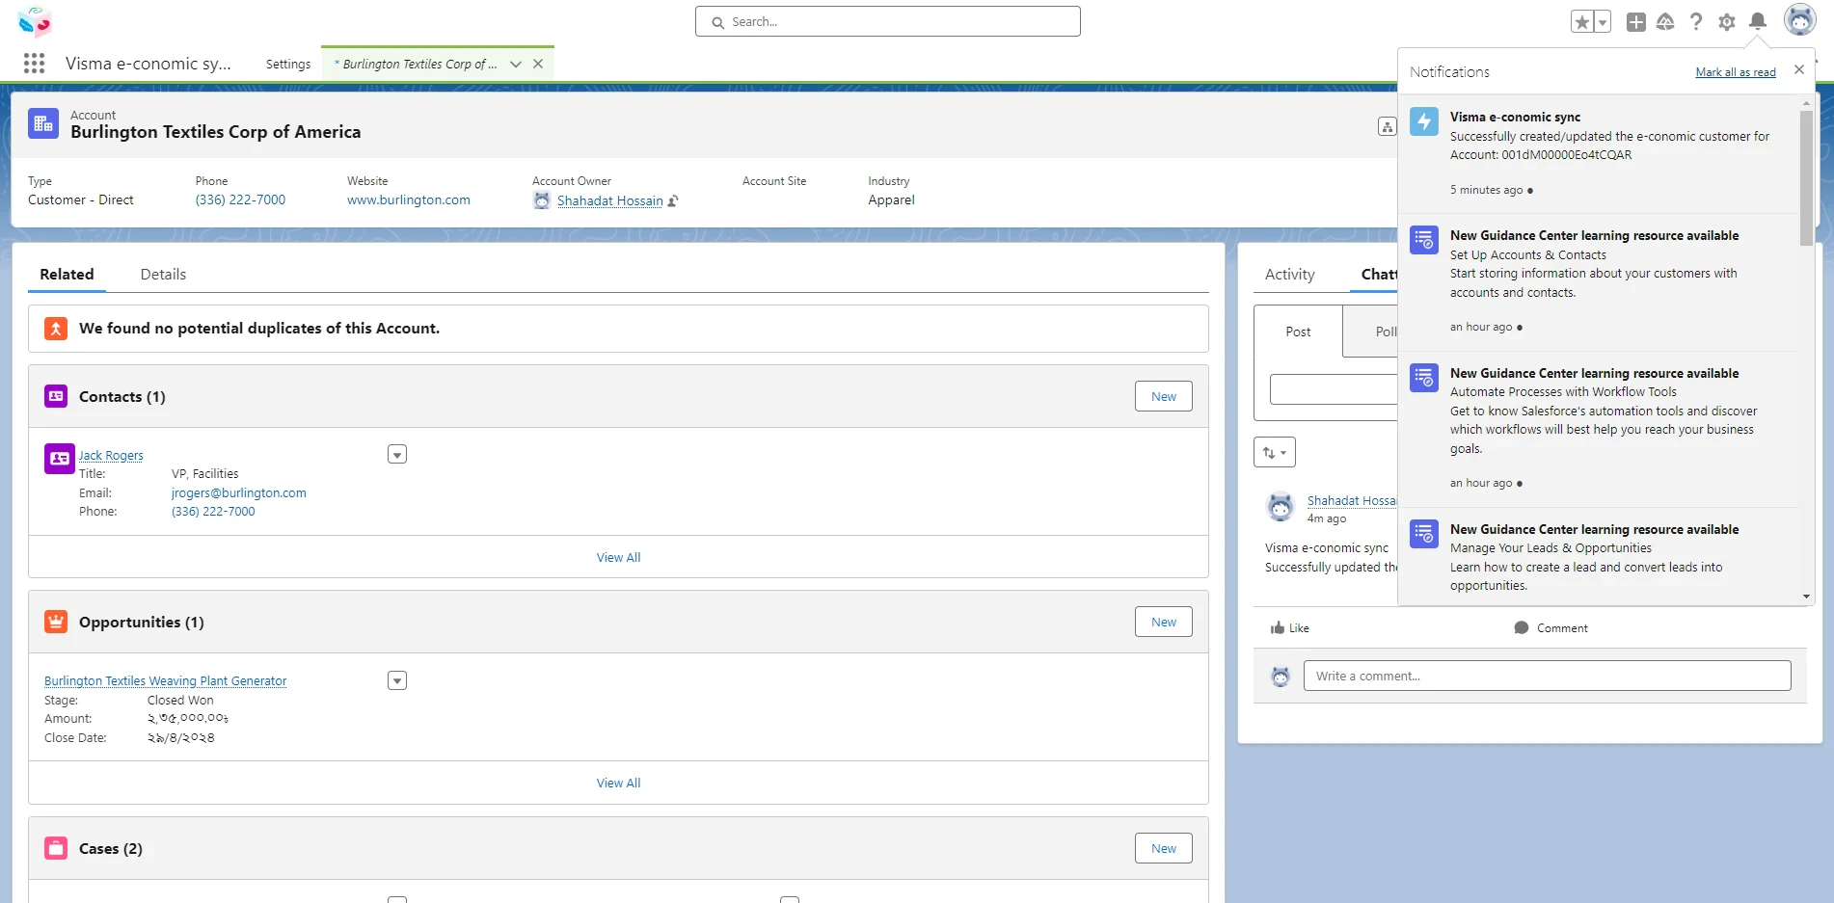Click the Global Actions plus icon

tap(1636, 22)
